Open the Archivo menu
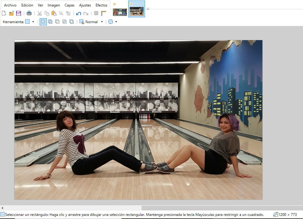This screenshot has width=303, height=219. 10,5
